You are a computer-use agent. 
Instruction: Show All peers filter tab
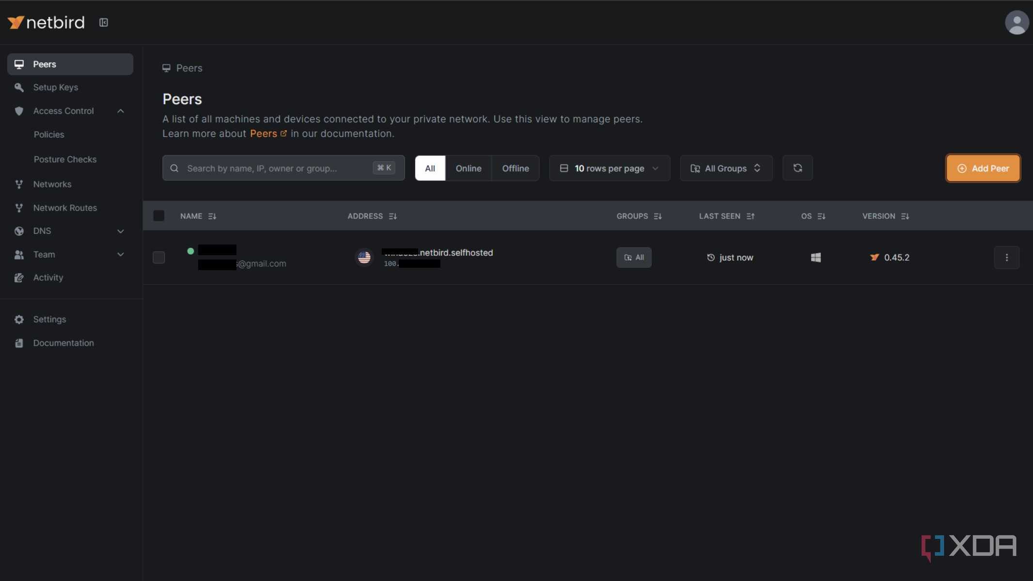tap(430, 168)
